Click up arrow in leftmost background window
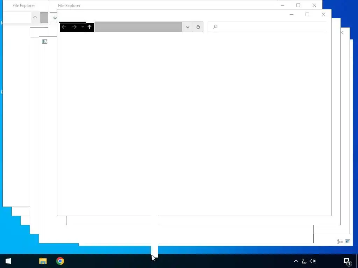Image resolution: width=358 pixels, height=268 pixels. click(x=35, y=18)
